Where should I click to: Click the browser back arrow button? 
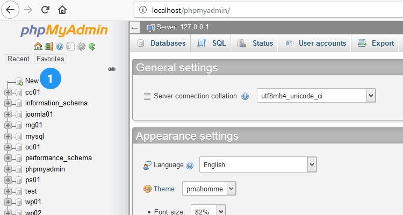click(x=10, y=10)
